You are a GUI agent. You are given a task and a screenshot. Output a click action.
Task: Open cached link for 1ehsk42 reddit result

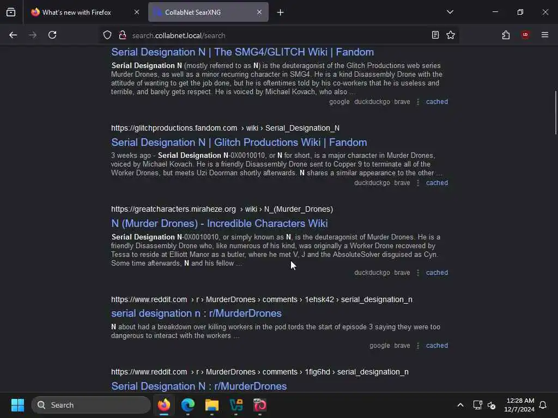(x=436, y=346)
